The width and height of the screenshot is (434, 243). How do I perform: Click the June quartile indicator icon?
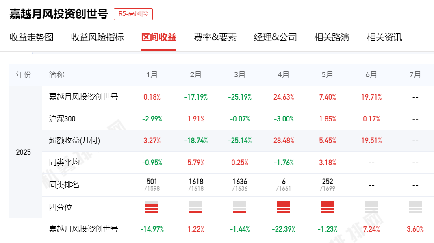point(371,207)
